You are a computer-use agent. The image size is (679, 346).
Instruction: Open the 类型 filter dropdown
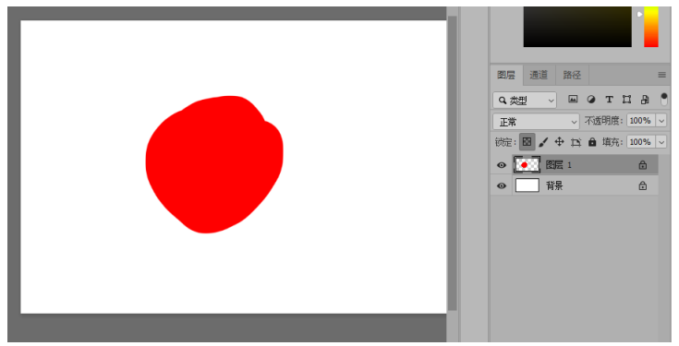(525, 101)
